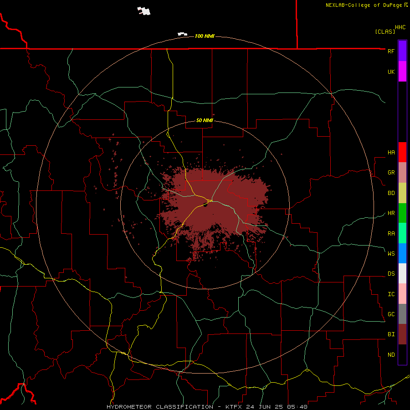The width and height of the screenshot is (410, 410).
Task: Click the GC gray legend swatch
Action: click(x=402, y=314)
